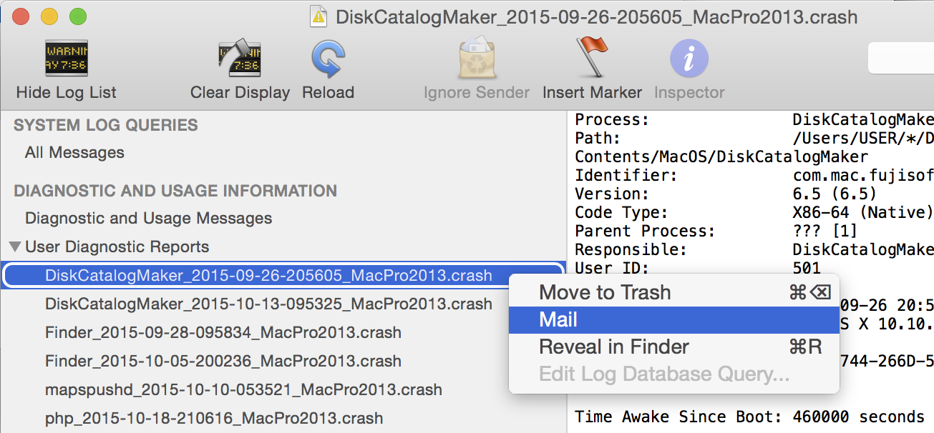Click the Ignore Sender envelope icon
The image size is (934, 433).
click(477, 59)
